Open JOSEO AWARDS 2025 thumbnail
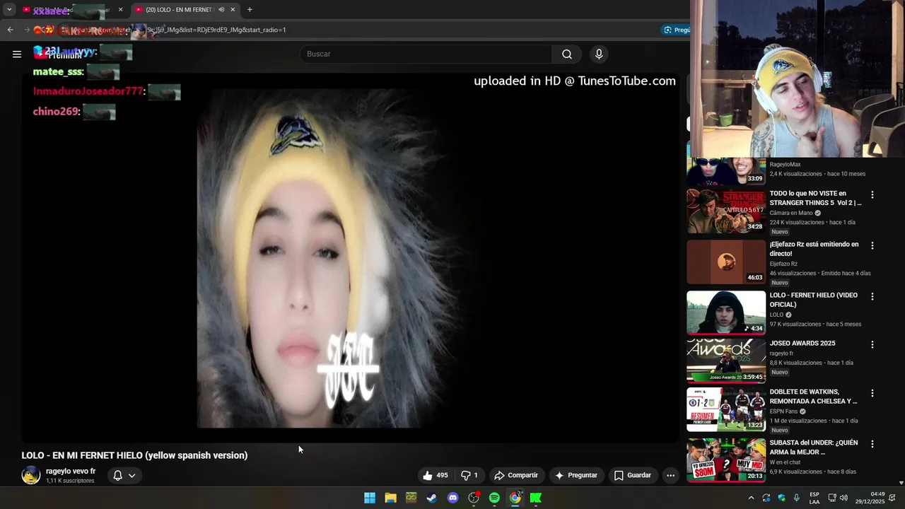The image size is (905, 509). pos(726,361)
